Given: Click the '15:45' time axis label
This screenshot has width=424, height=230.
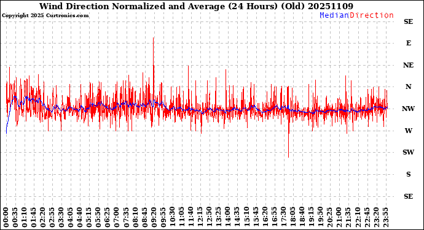Looking at the screenshot, I should click(256, 217).
